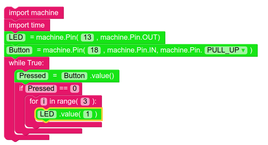Select the while True loop block
Image resolution: width=268 pixels, height=145 pixels.
coord(29,63)
